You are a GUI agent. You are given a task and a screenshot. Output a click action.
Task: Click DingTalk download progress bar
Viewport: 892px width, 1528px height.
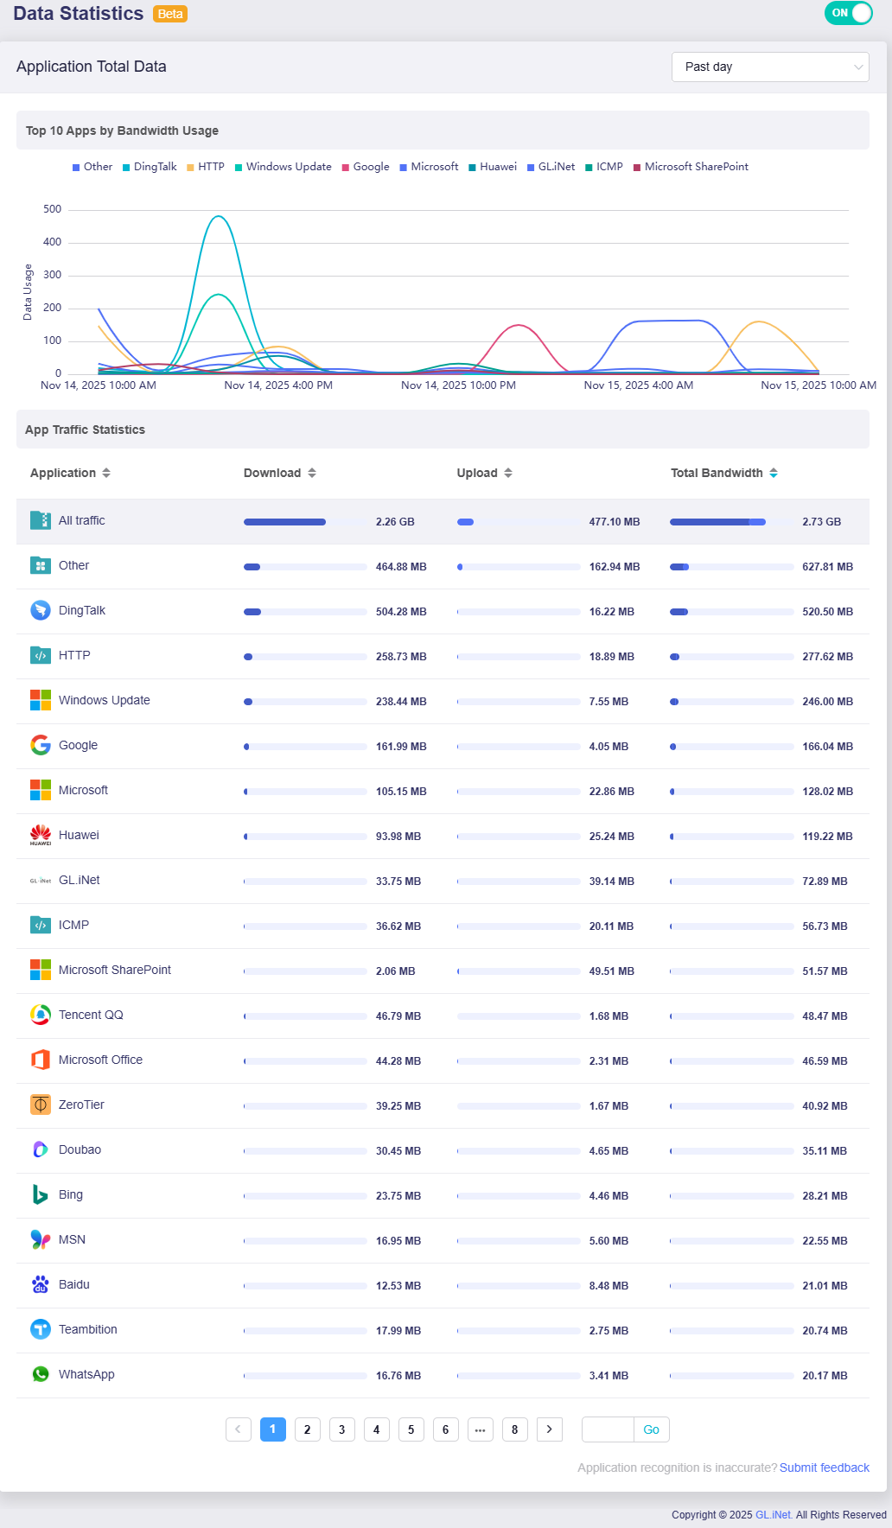(x=305, y=612)
